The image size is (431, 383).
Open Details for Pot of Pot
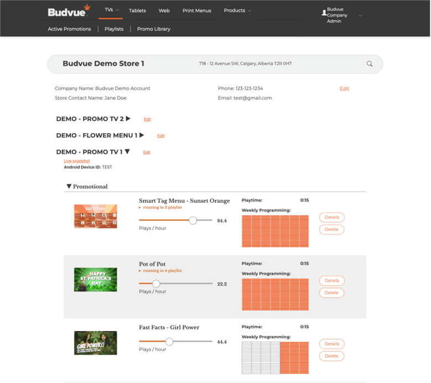(x=332, y=281)
